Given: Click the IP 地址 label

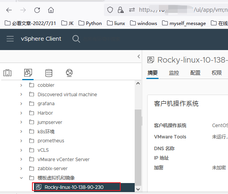Looking at the screenshot, I should tap(161, 158).
